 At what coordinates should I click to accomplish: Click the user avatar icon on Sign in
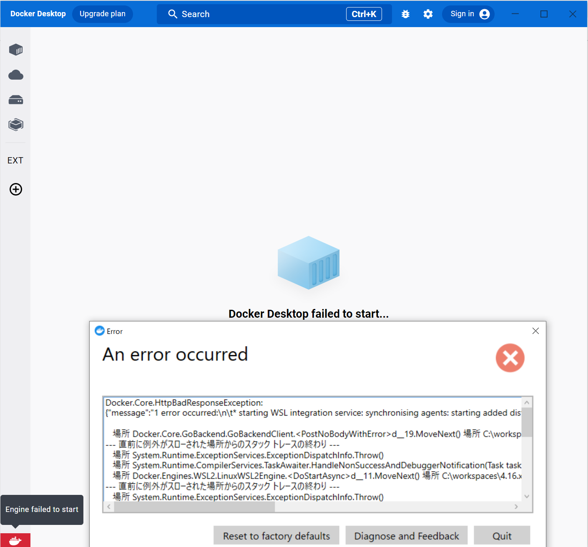[x=485, y=14]
